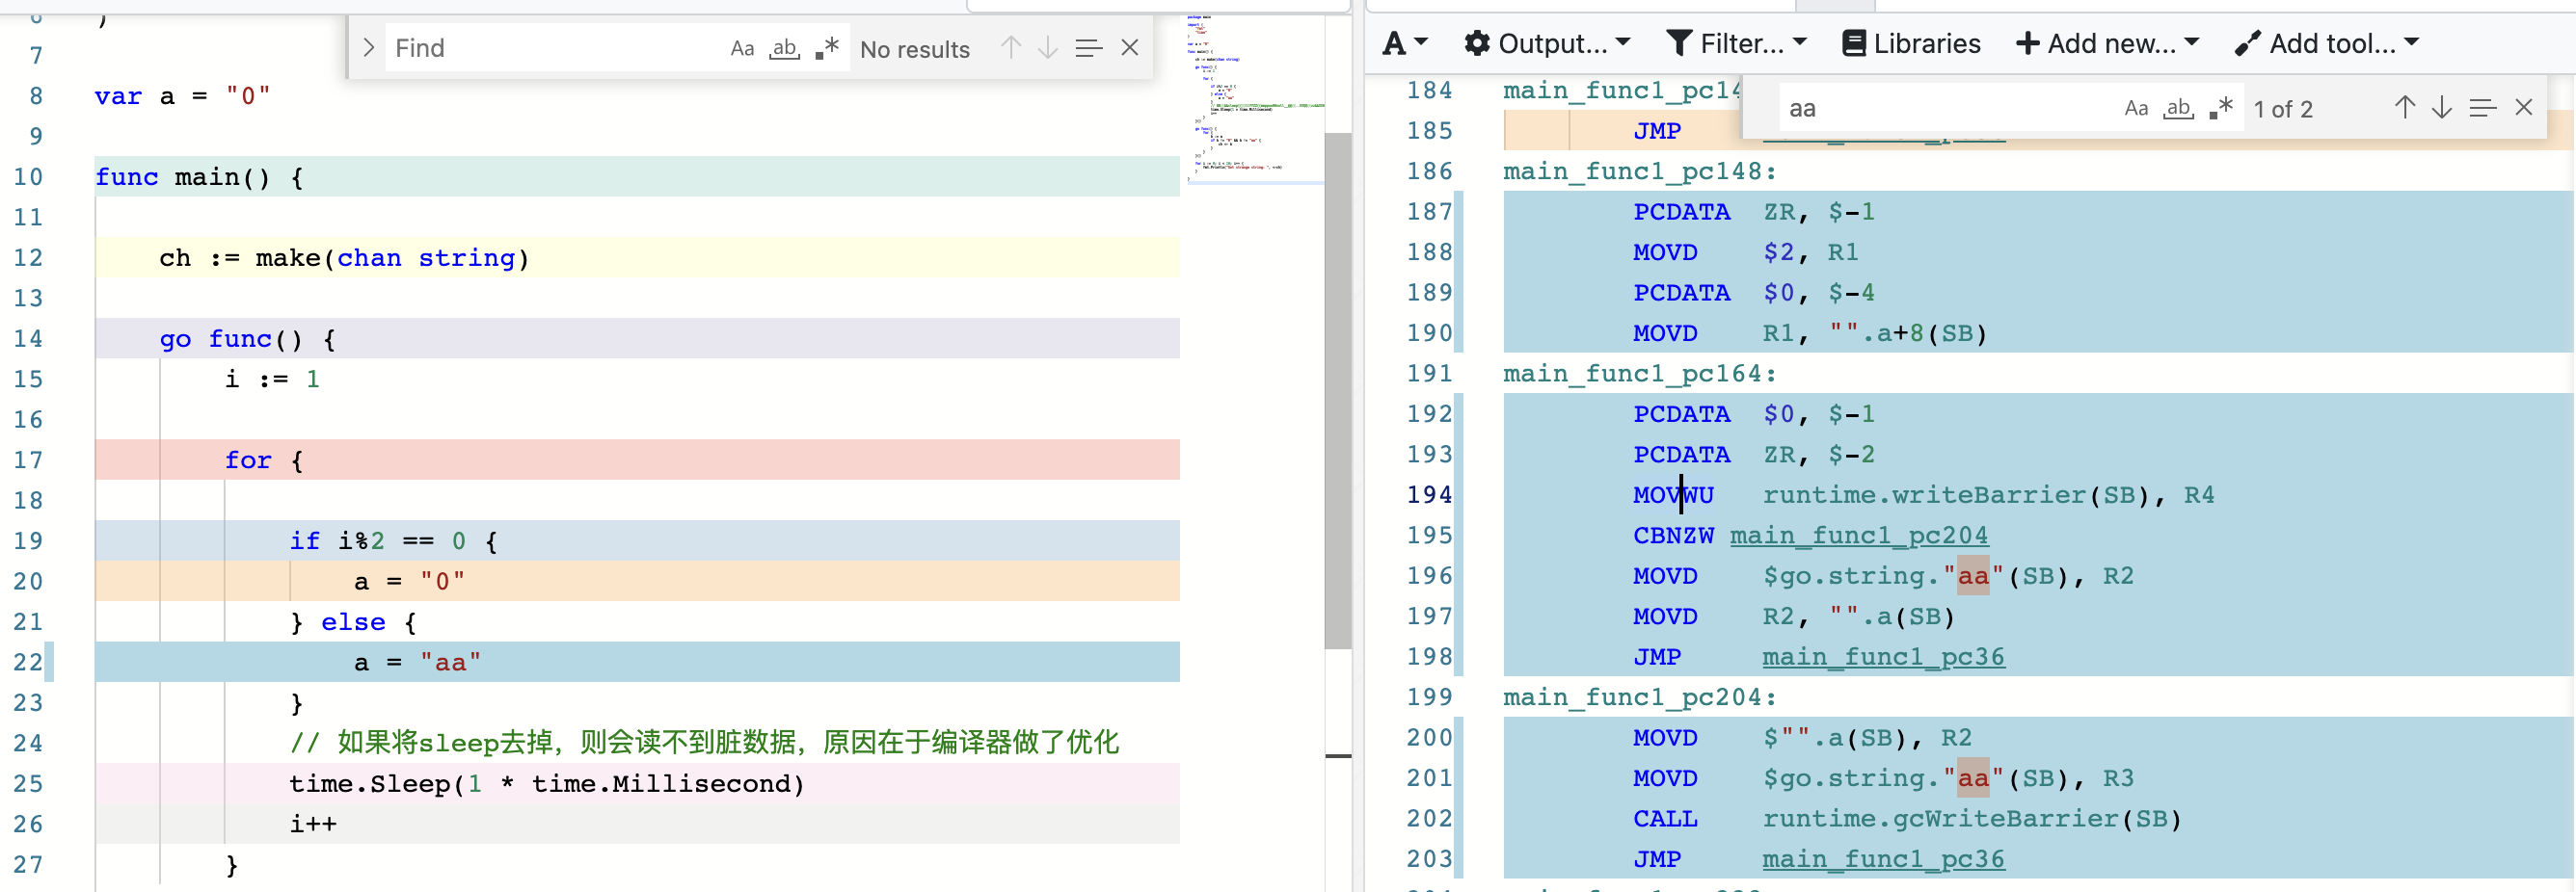Viewport: 2576px width, 892px height.
Task: Close the left editor Find widget
Action: pos(1129,48)
